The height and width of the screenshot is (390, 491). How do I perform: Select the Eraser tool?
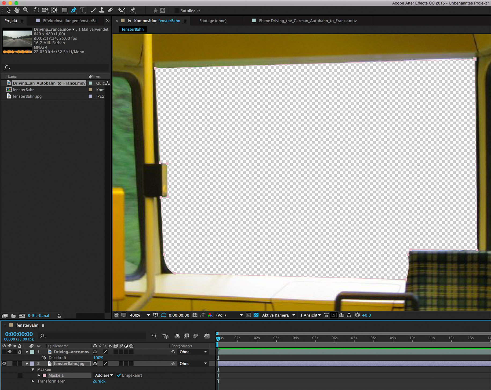[111, 10]
